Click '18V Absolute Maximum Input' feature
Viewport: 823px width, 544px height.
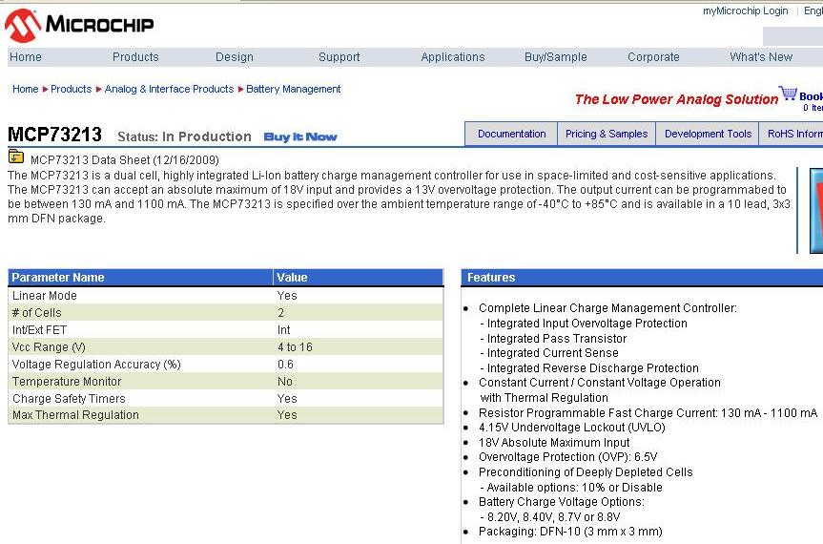554,443
